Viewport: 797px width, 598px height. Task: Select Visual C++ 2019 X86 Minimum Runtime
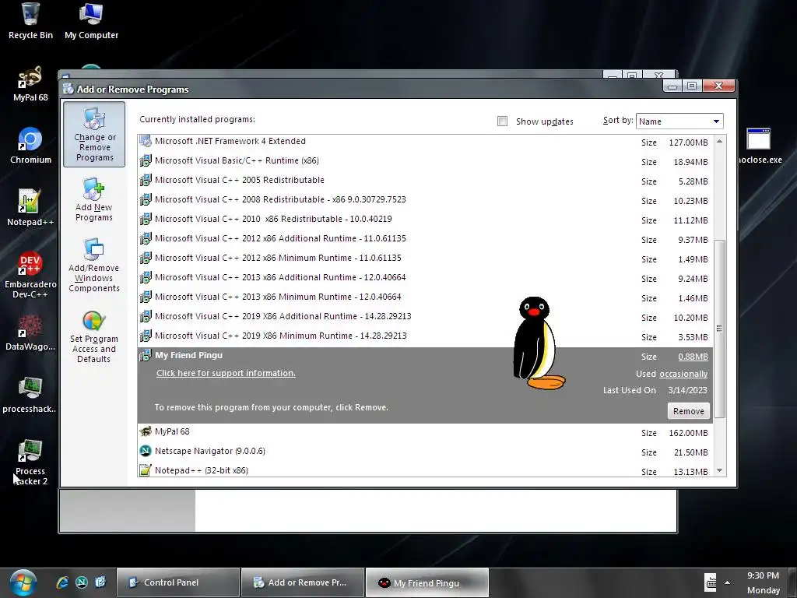point(425,336)
